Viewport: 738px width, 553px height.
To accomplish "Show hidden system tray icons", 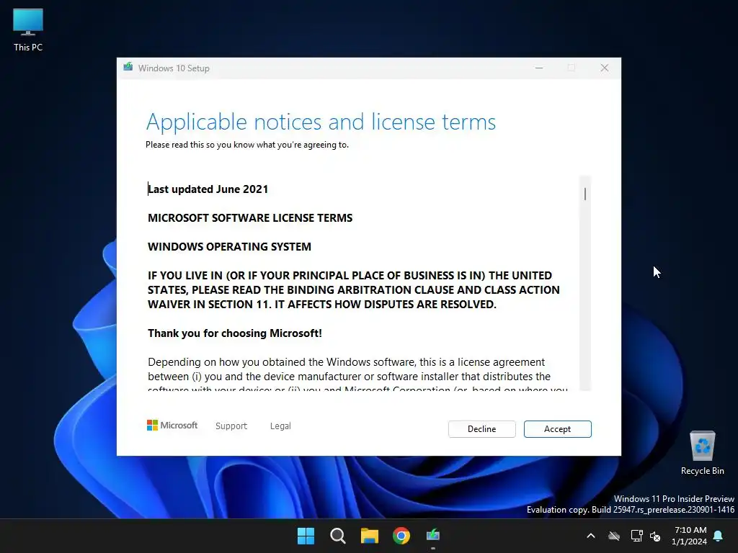I will point(591,536).
